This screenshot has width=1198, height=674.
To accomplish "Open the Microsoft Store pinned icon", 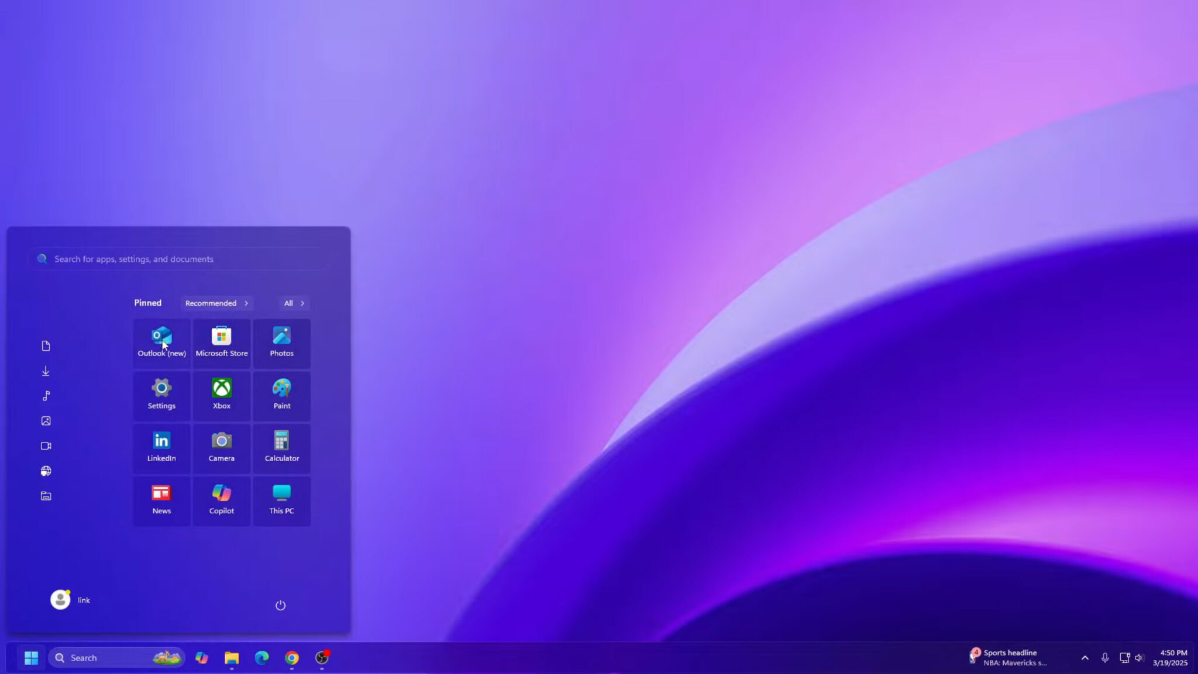I will click(221, 342).
